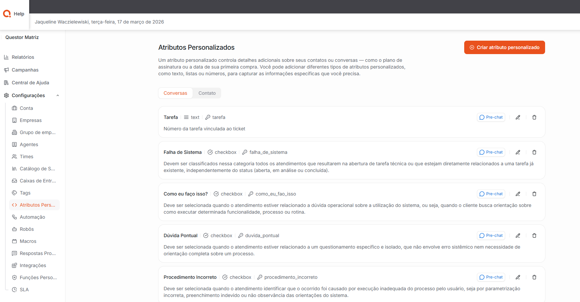This screenshot has height=302, width=580.
Task: Click trash icon for Procedimento Incorreto
Action: 534,277
